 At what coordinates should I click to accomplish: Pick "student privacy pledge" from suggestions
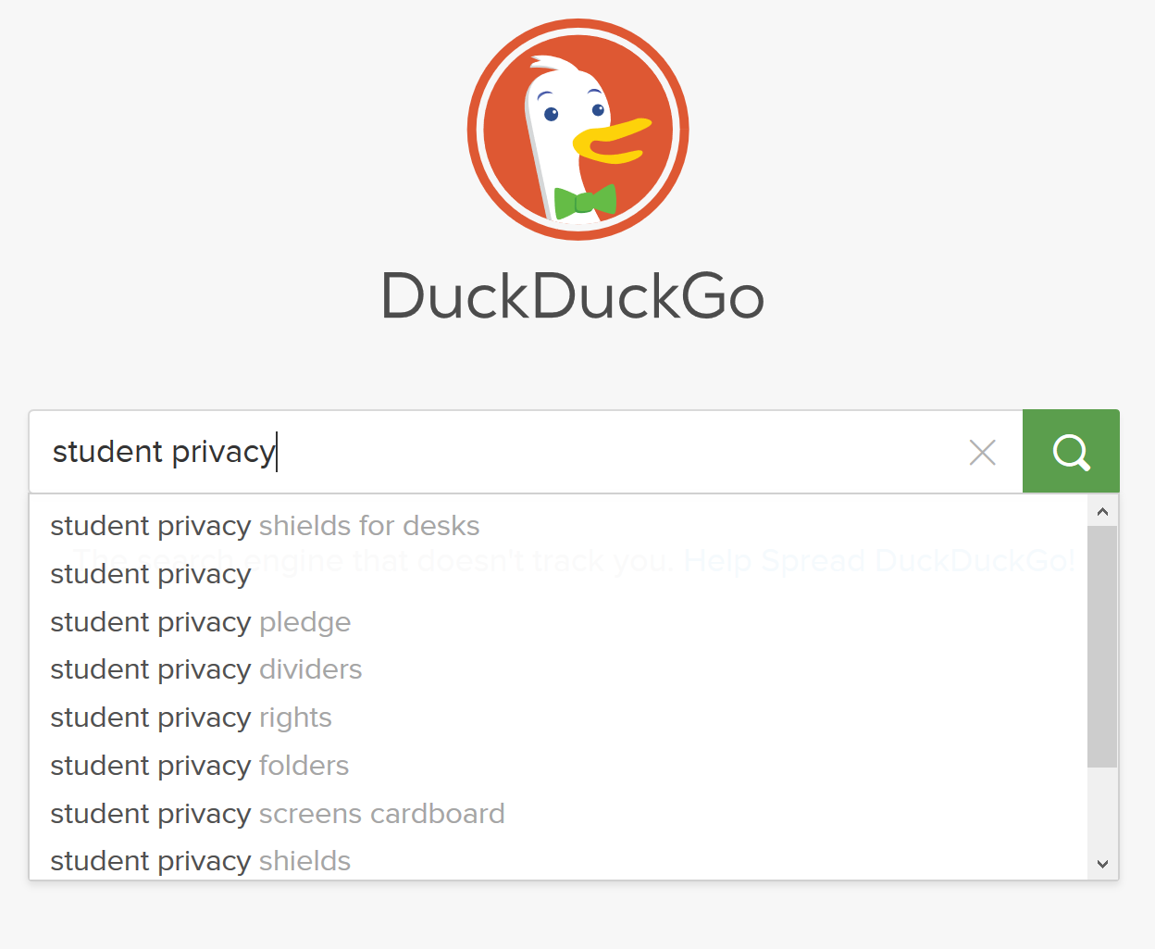[x=201, y=622]
